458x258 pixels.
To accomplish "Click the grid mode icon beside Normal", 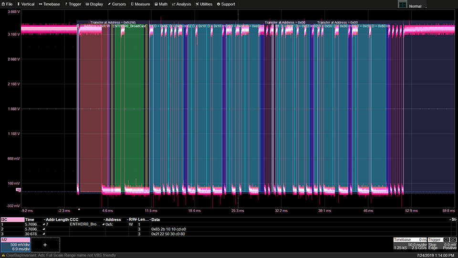I will tap(402, 5).
